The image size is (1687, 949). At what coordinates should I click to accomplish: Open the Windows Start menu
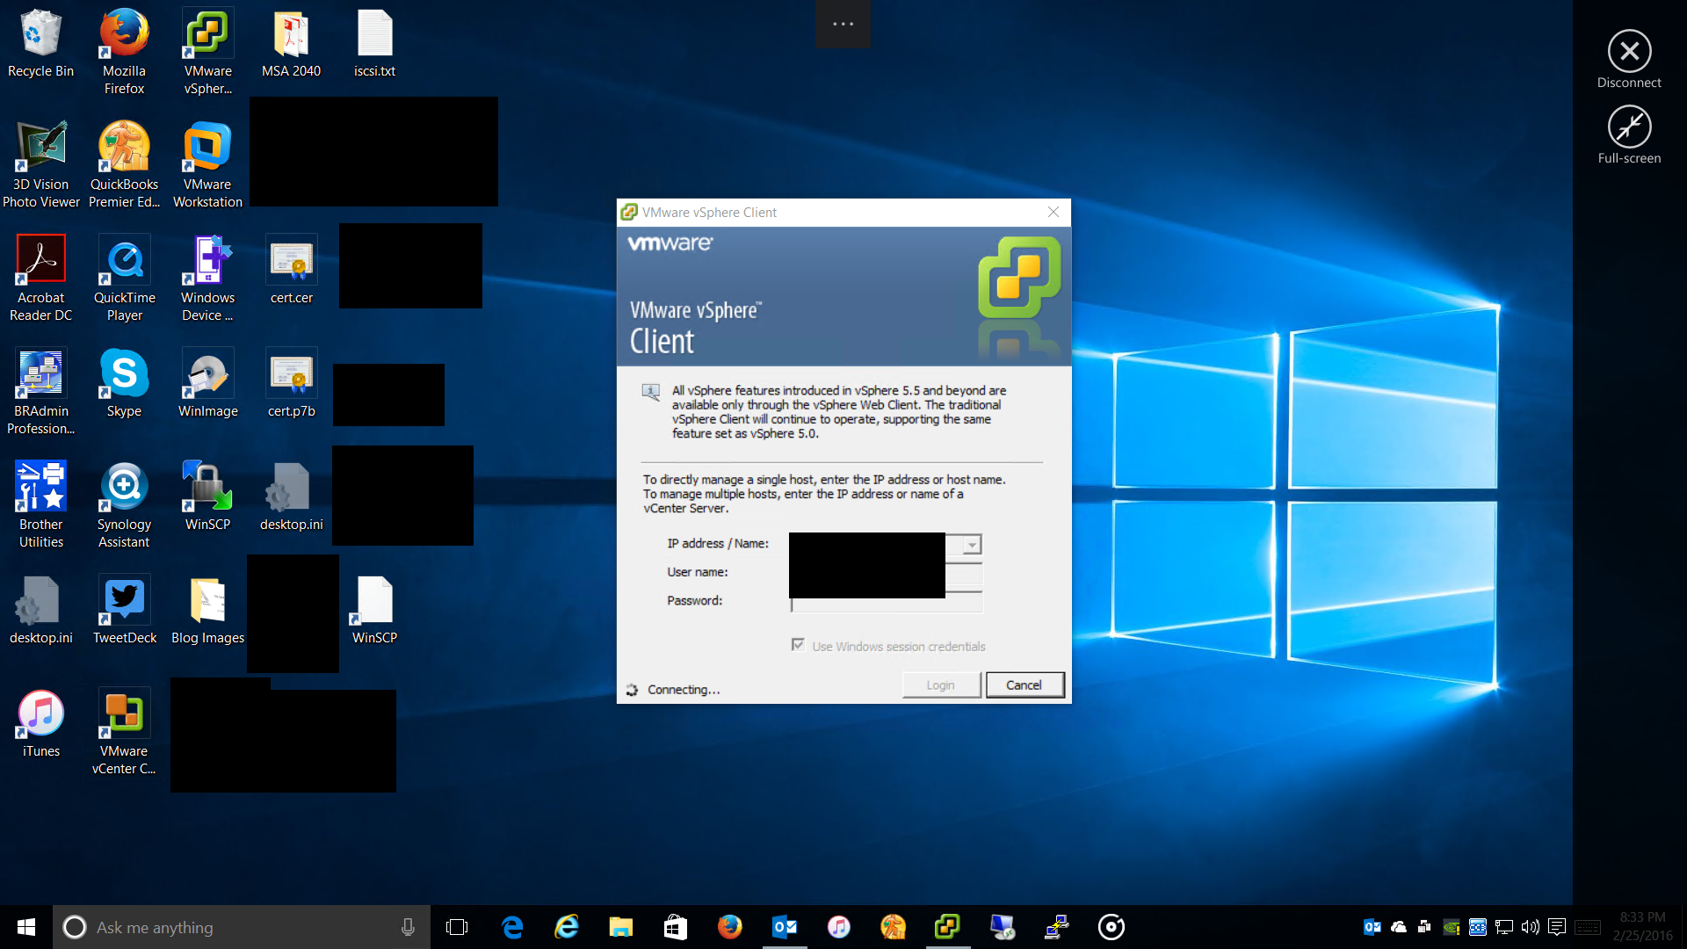(26, 927)
